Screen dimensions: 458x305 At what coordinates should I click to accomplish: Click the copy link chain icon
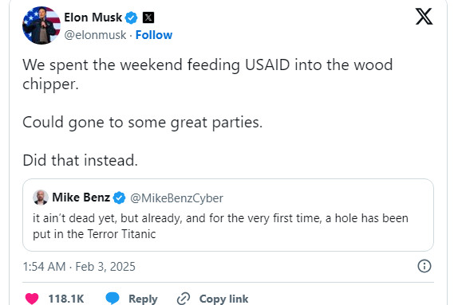click(184, 299)
